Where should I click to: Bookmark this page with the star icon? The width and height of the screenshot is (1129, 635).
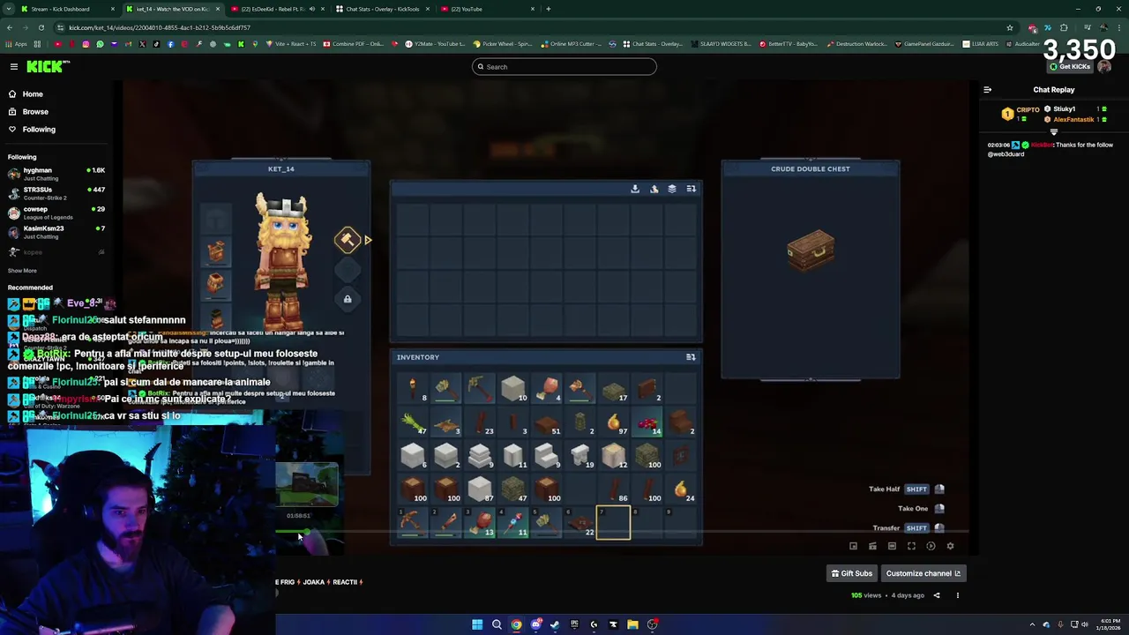point(1010,27)
